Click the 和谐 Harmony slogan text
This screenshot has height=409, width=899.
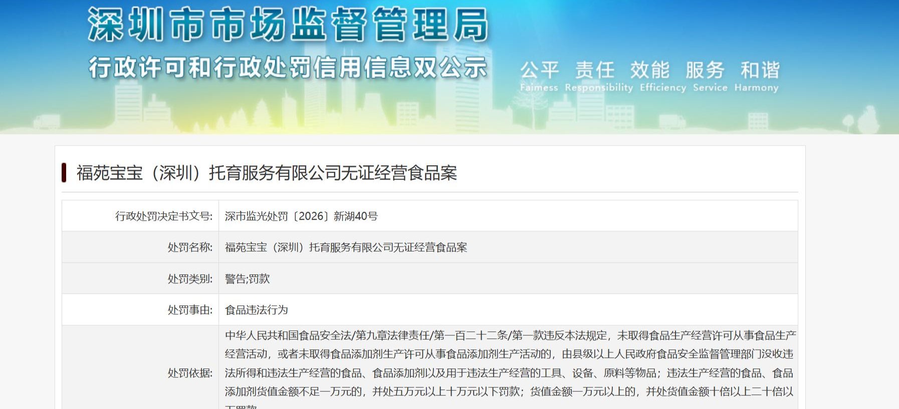click(x=757, y=76)
